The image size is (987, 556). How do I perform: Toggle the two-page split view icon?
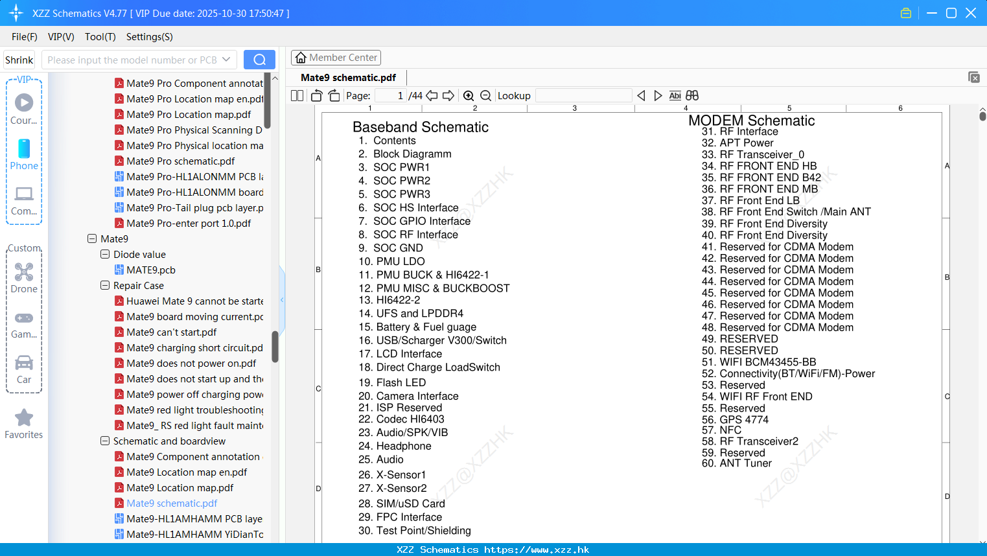[x=297, y=96]
